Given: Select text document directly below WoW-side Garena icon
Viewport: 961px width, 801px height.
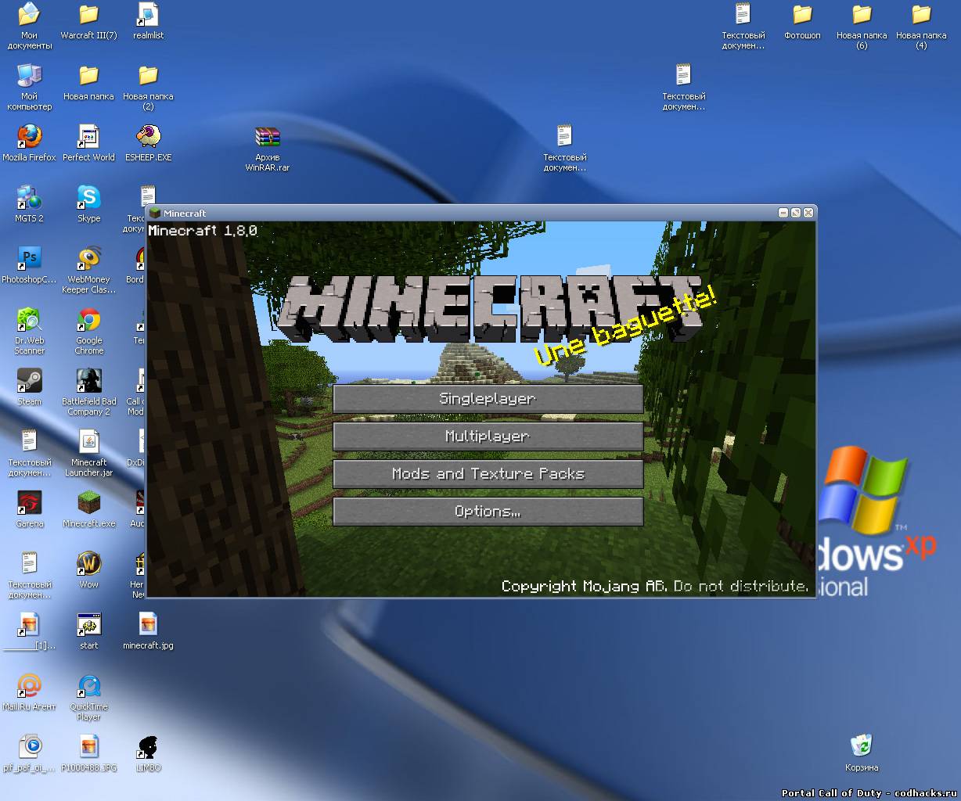Looking at the screenshot, I should pos(30,563).
